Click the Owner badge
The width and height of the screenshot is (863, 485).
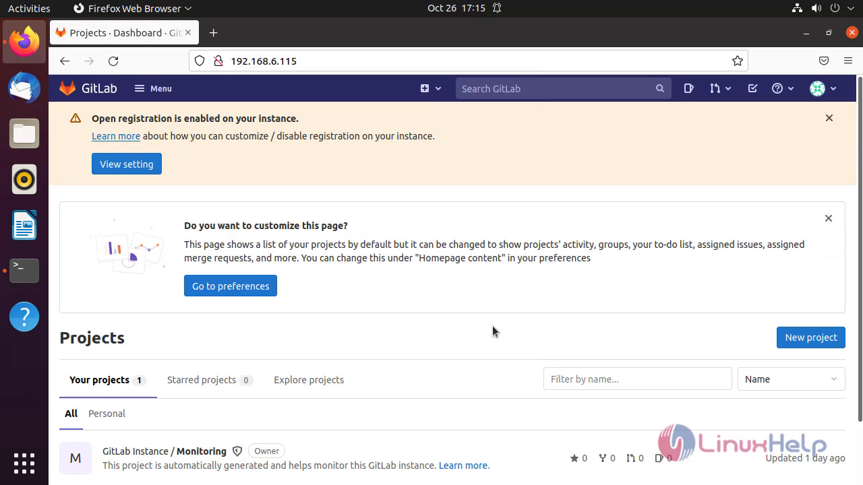coord(267,451)
